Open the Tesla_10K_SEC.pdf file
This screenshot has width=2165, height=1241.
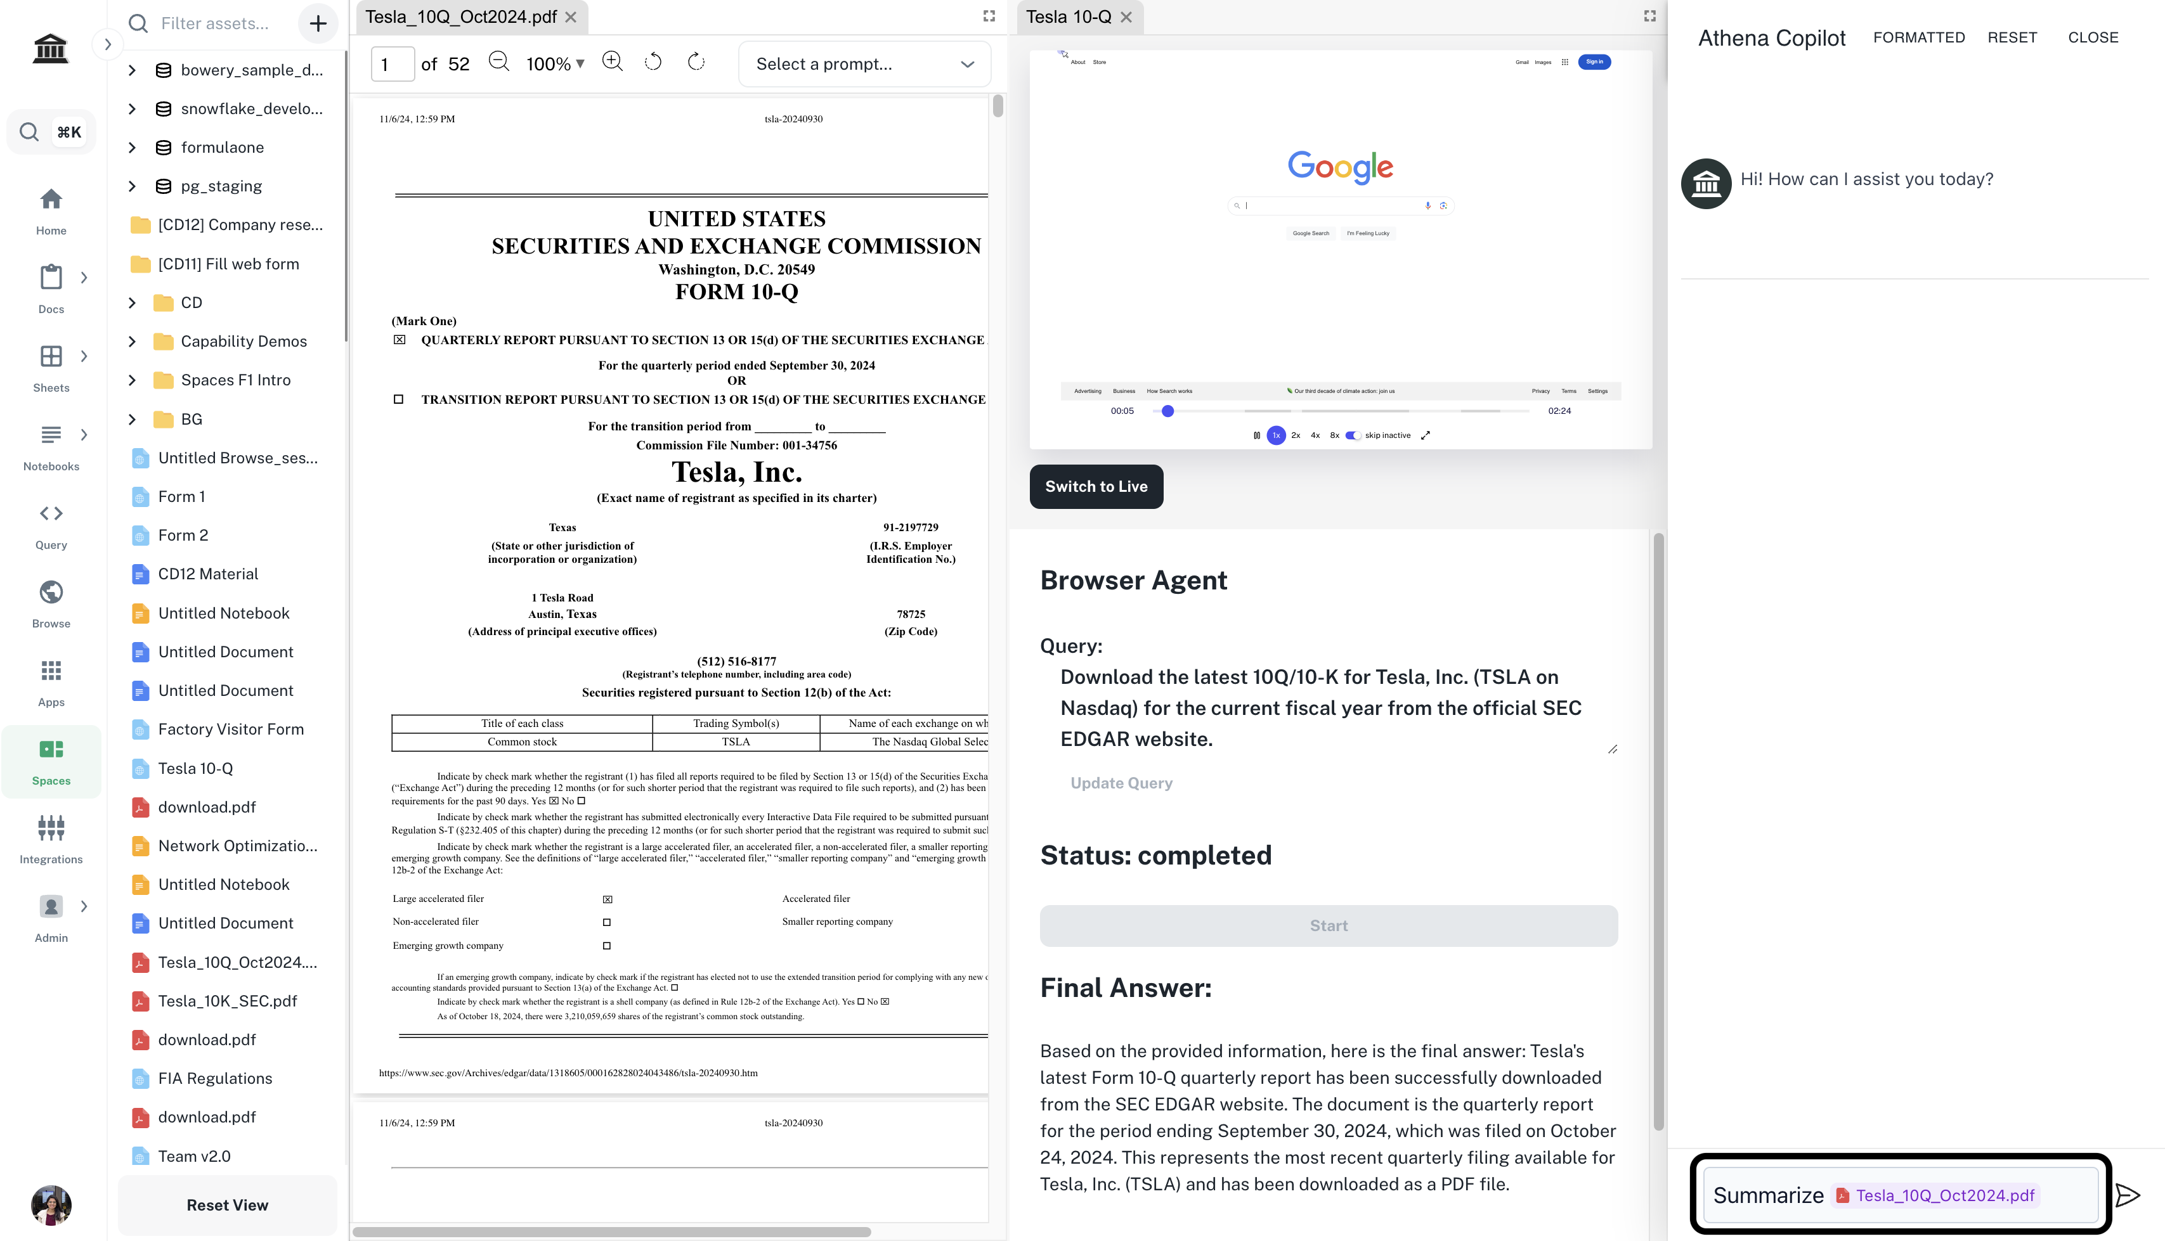[x=227, y=1001]
